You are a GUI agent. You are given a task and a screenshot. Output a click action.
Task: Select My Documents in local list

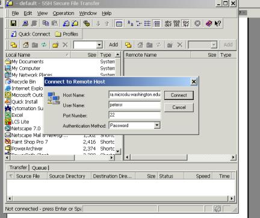pos(27,61)
